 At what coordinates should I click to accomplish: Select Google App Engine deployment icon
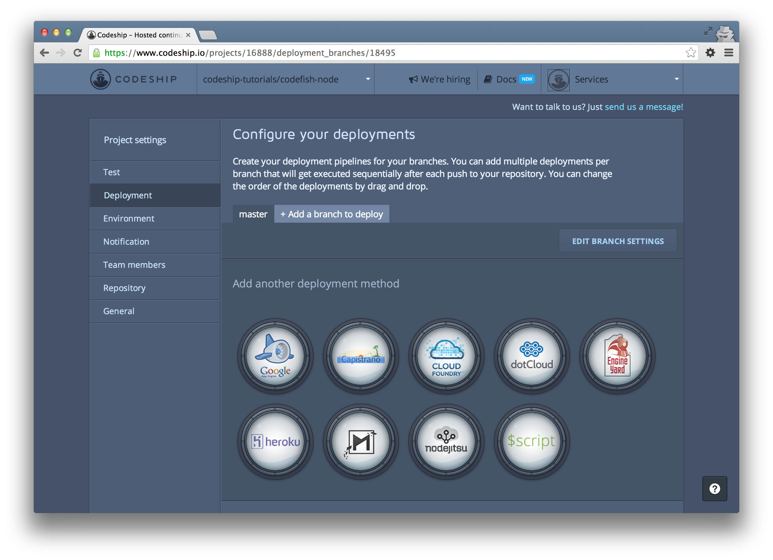point(275,356)
